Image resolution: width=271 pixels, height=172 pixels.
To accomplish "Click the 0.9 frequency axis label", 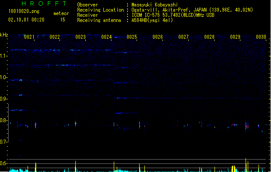I will point(3,99).
